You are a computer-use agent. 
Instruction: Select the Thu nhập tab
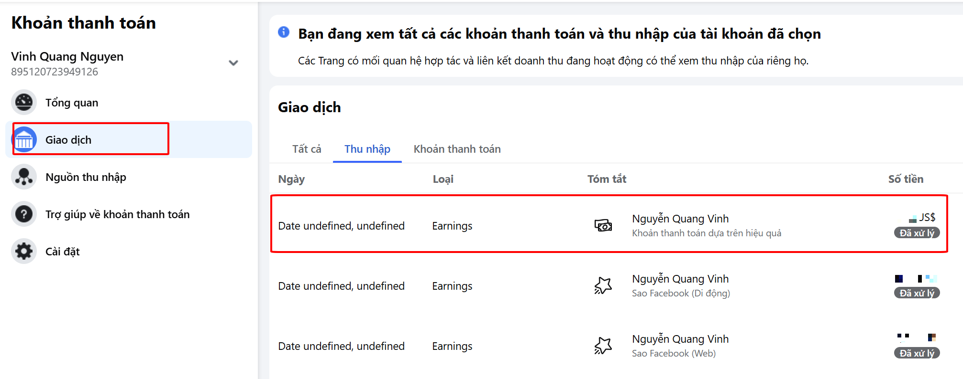point(367,149)
